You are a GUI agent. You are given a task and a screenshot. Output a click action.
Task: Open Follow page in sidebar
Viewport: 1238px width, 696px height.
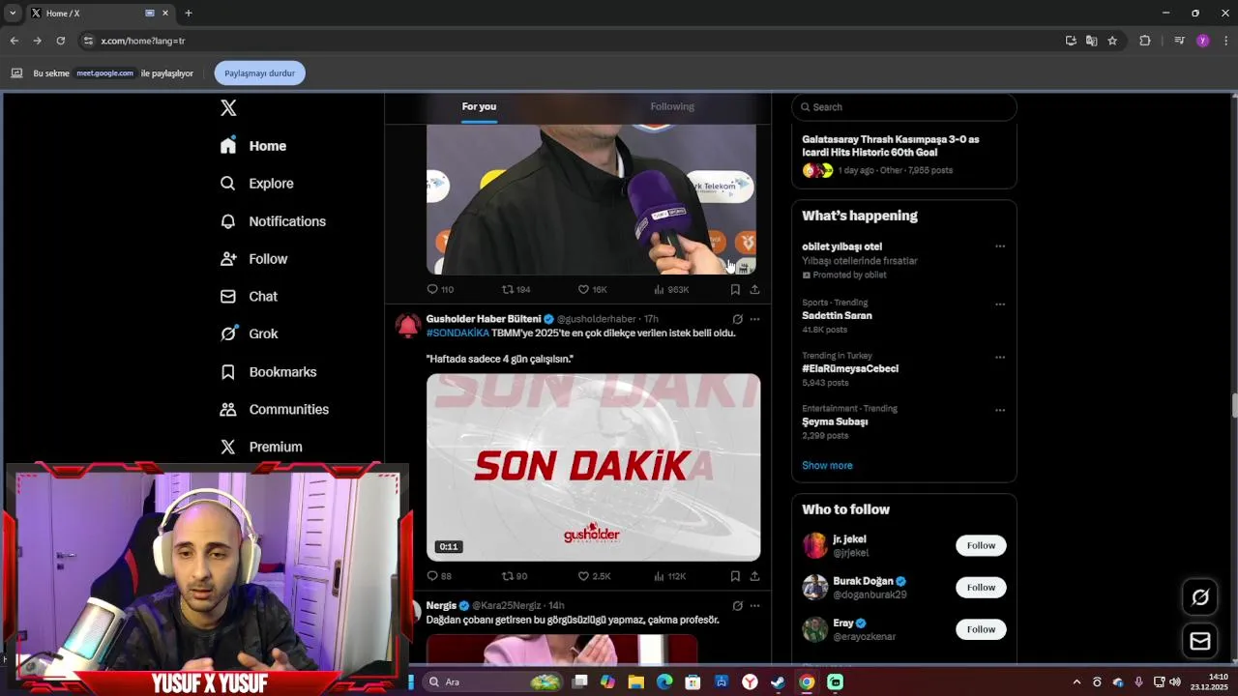tap(253, 259)
